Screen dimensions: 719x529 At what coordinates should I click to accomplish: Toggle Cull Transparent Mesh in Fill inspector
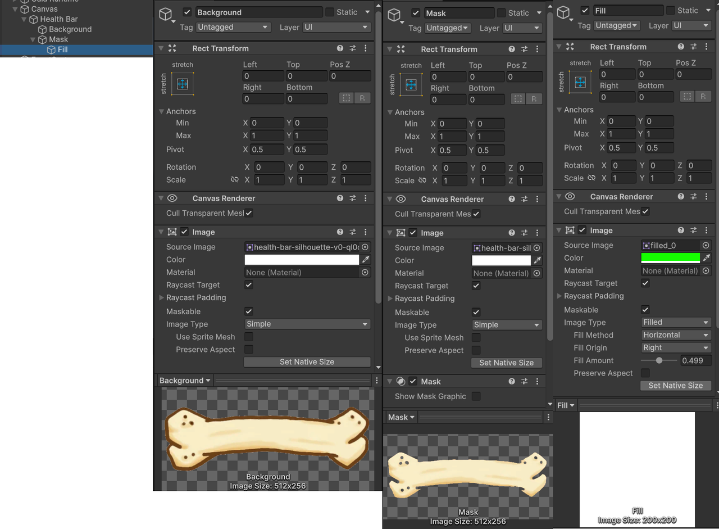pyautogui.click(x=645, y=211)
